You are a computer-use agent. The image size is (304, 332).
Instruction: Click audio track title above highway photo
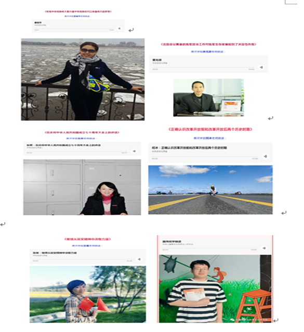click(x=189, y=148)
